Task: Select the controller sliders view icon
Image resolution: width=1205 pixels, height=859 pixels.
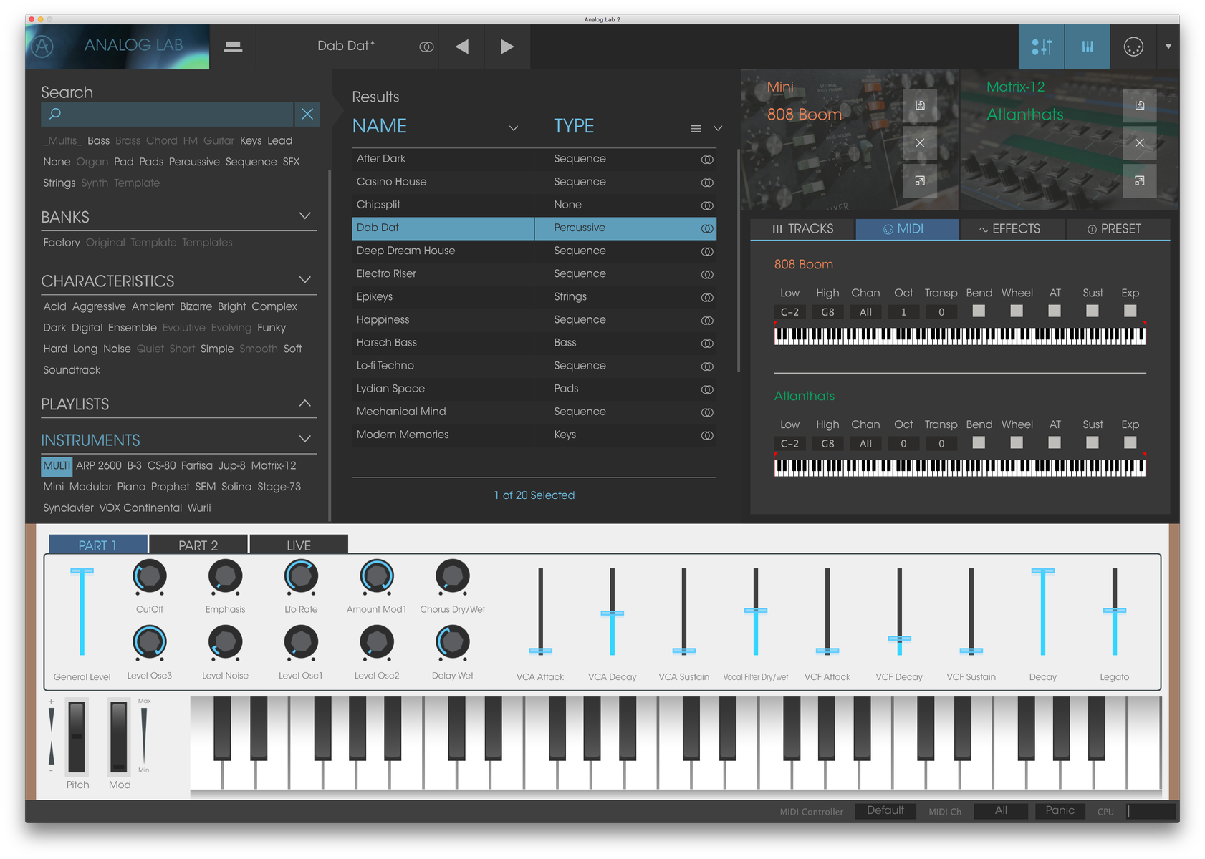Action: pos(1041,47)
